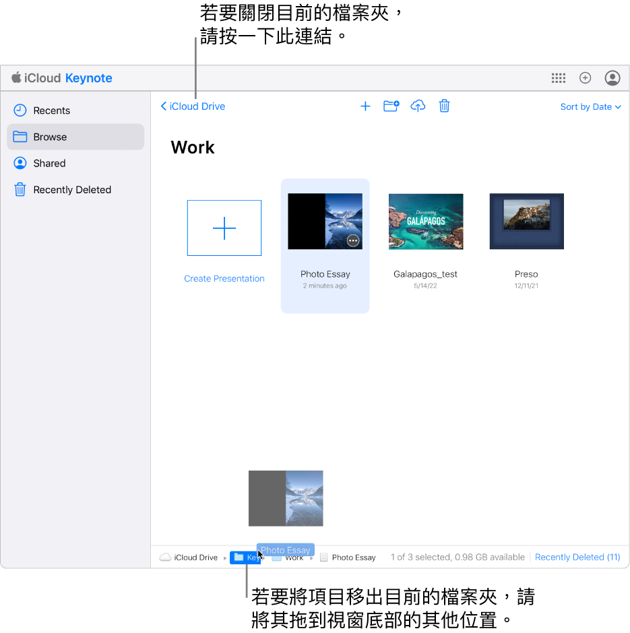Image resolution: width=630 pixels, height=633 pixels.
Task: Click the Photo Essay file name under thumbnail
Action: pos(325,274)
